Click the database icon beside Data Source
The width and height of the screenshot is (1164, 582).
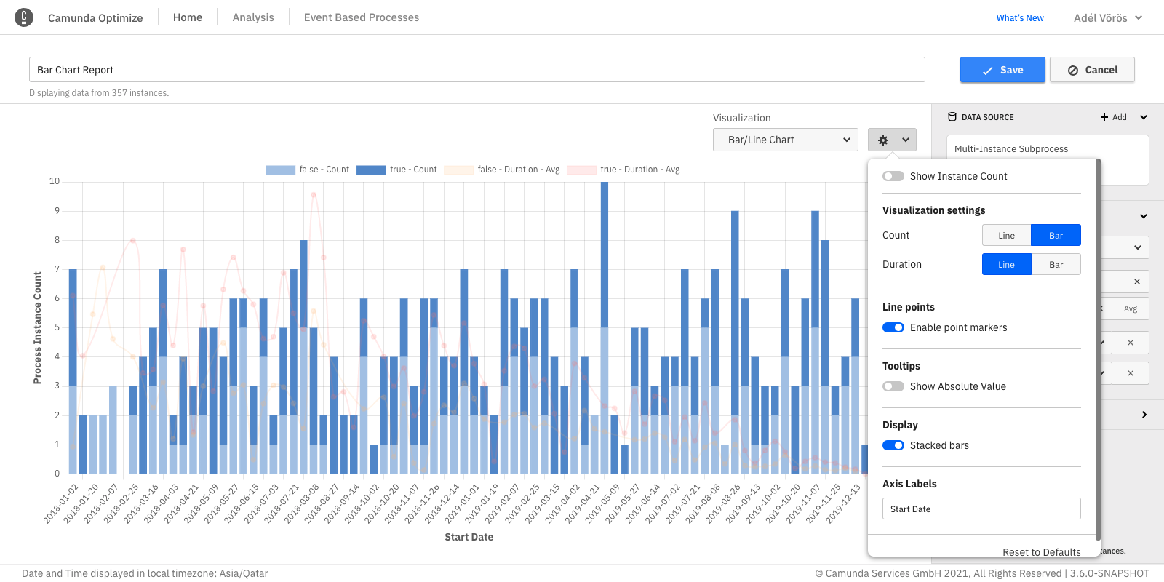click(952, 117)
